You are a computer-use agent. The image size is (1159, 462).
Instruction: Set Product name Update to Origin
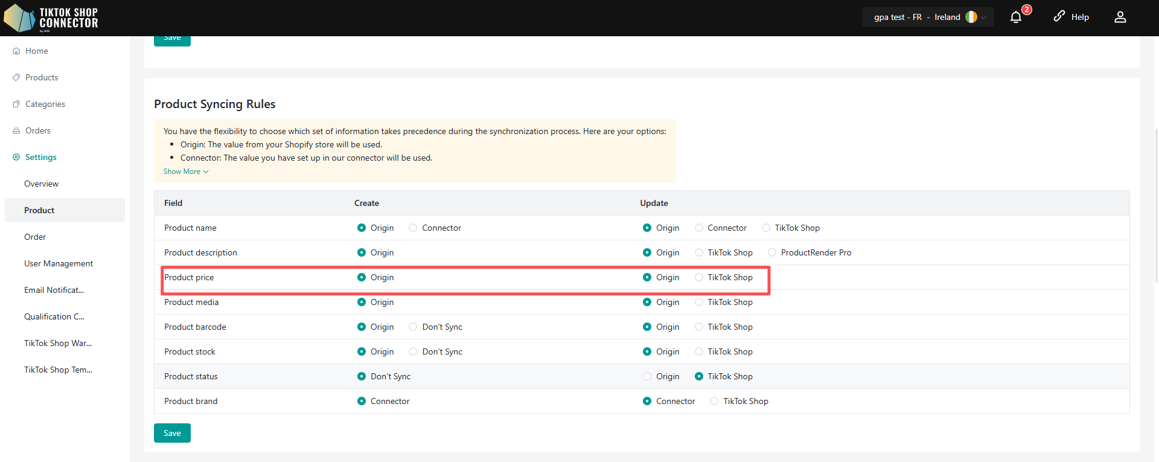(x=647, y=228)
